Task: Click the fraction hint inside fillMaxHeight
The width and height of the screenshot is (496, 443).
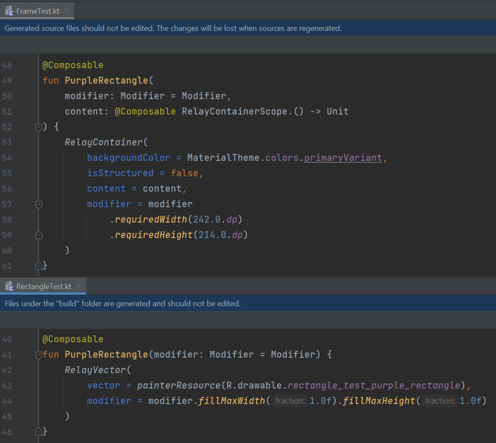Action: (x=440, y=401)
